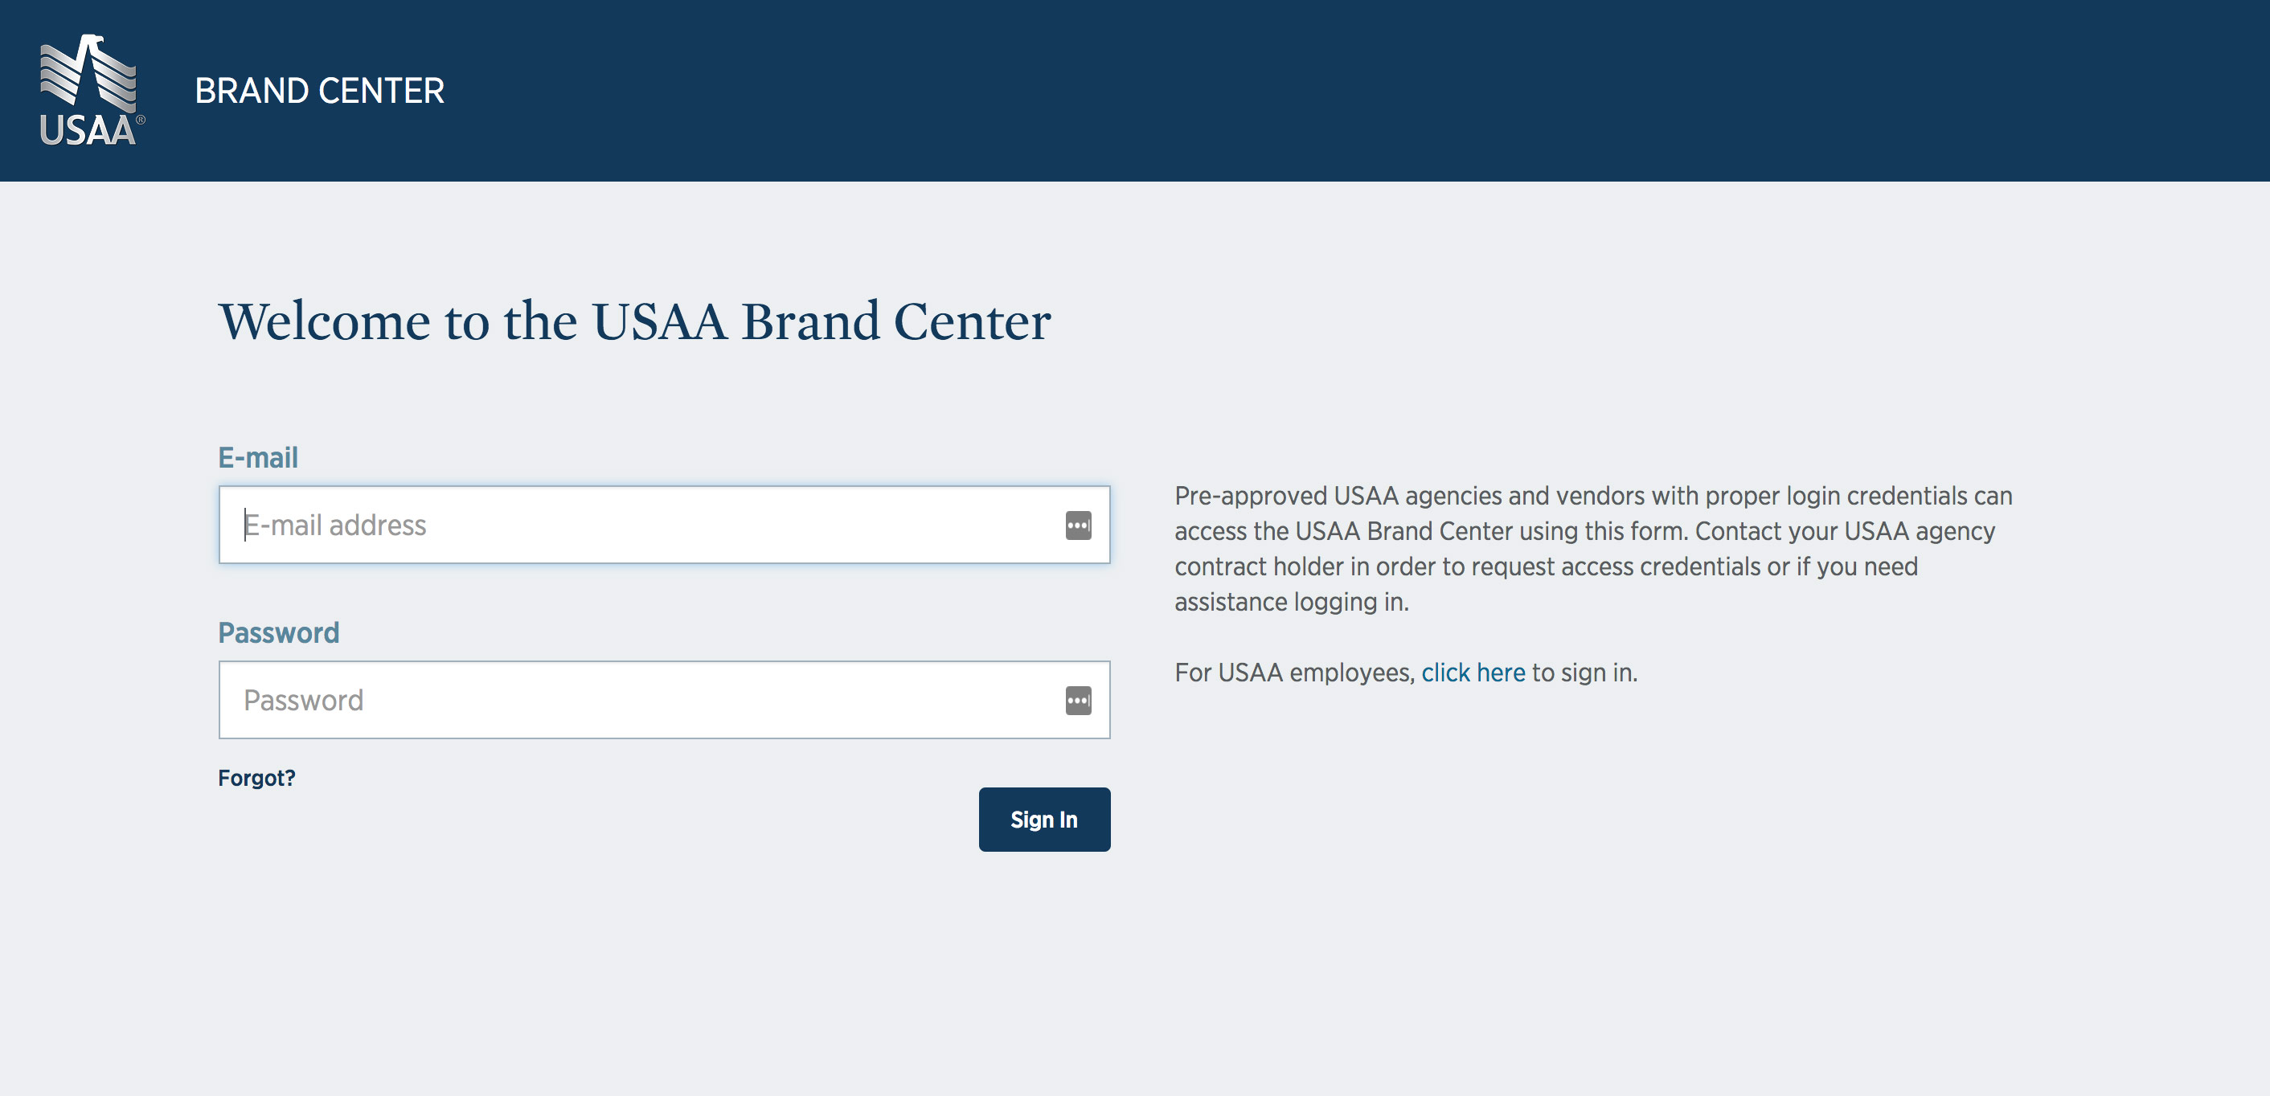
Task: Click the 'to sign in.' trailing text
Action: pyautogui.click(x=1584, y=673)
